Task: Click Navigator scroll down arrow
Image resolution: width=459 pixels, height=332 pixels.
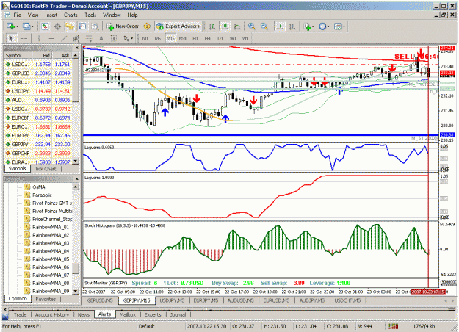Action: click(x=76, y=291)
